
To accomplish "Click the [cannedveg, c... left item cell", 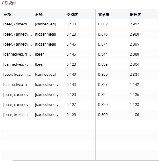I will point(17,64).
